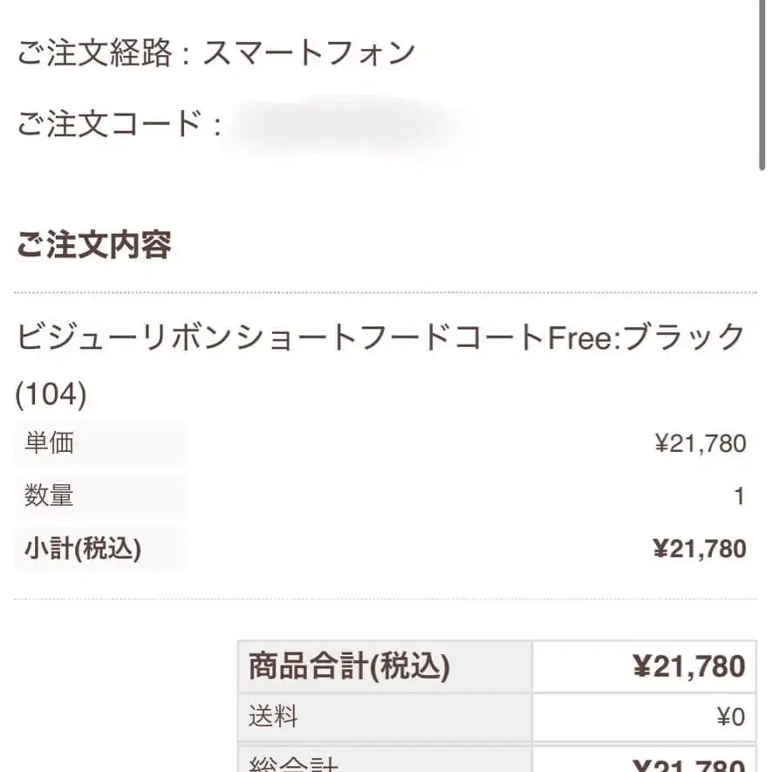Viewport: 772px width, 772px height.
Task: Click the スマートフォン order route value
Action: point(309,54)
